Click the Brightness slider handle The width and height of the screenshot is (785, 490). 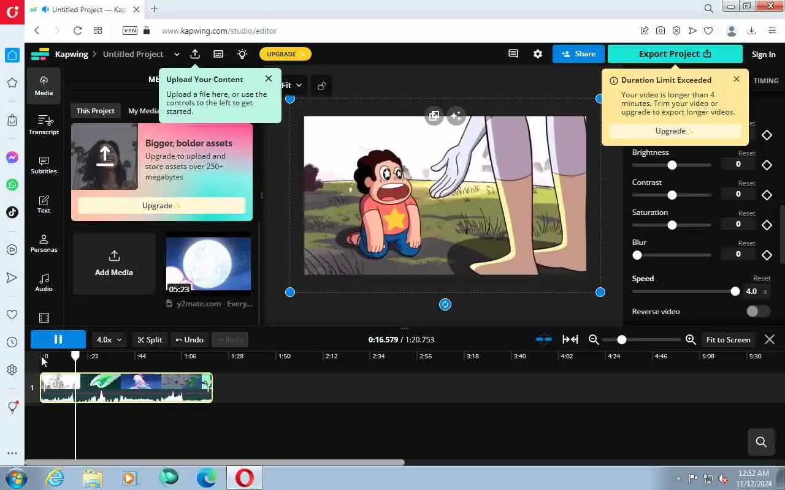point(672,165)
